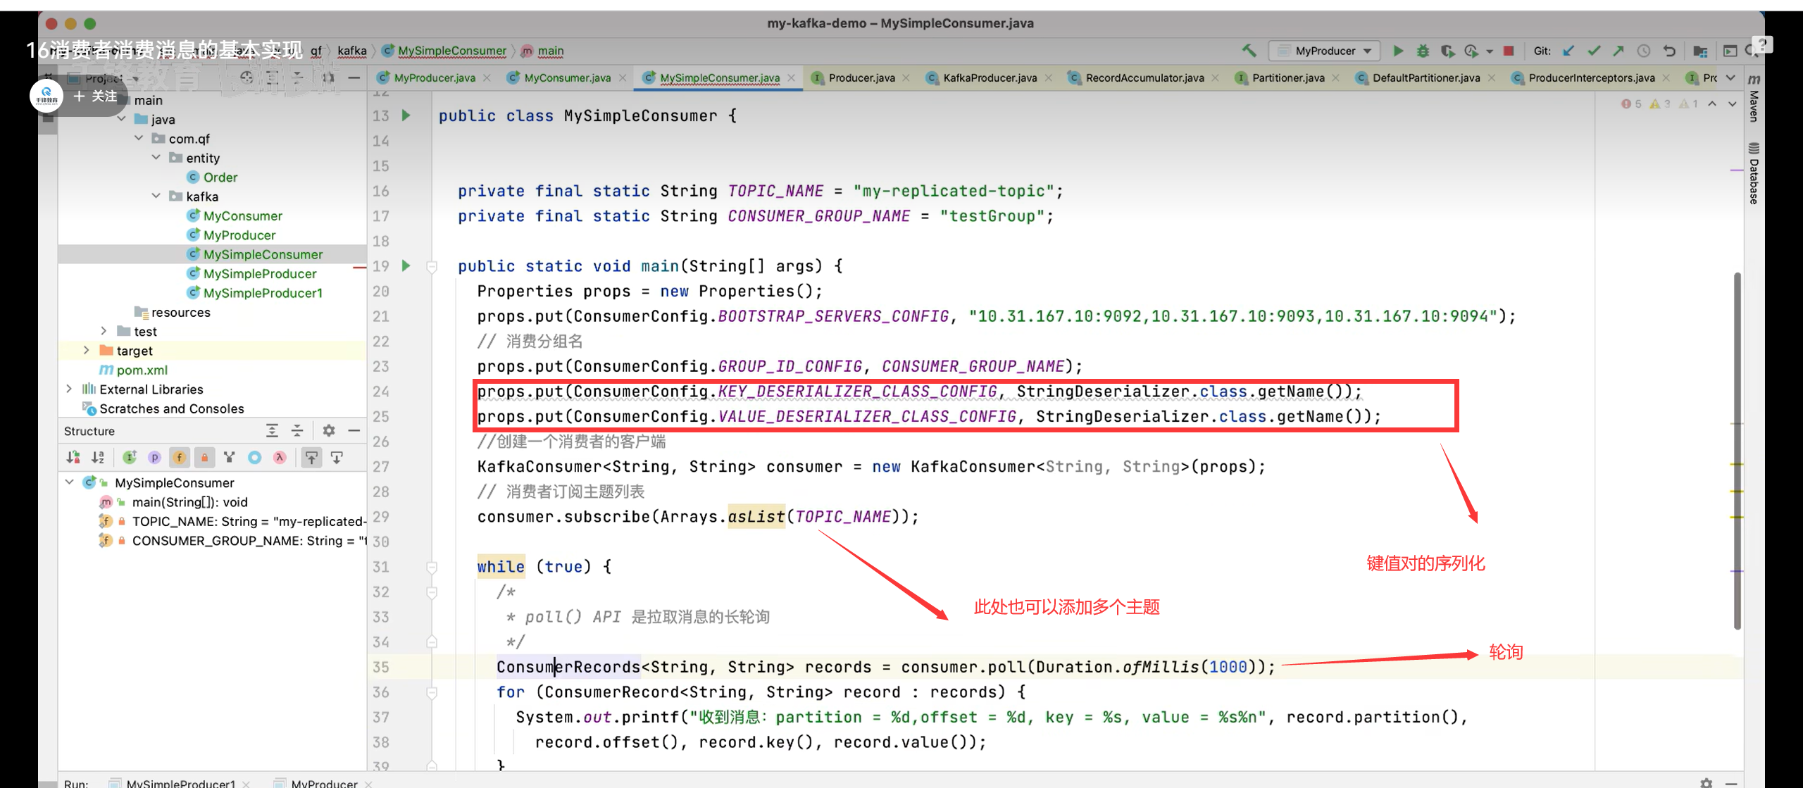The image size is (1803, 788).
Task: Pull updates using the blue Git update arrow
Action: coord(1568,51)
